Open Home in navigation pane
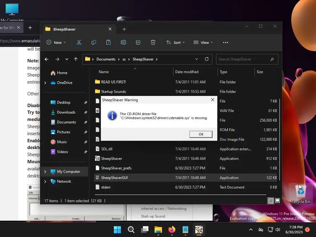 coord(62,73)
